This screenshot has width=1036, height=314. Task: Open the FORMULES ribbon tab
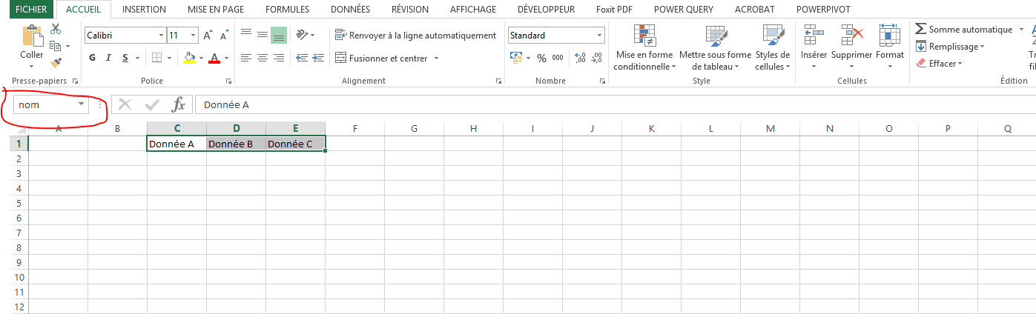[x=287, y=10]
